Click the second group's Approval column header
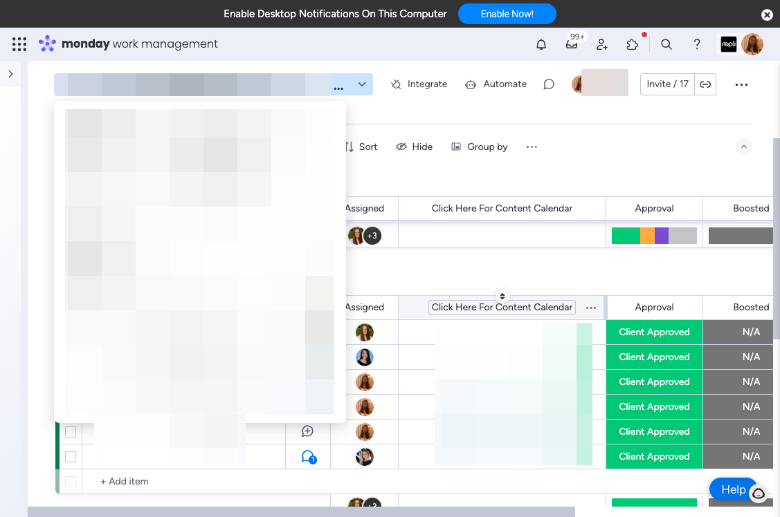780x517 pixels. pyautogui.click(x=654, y=308)
